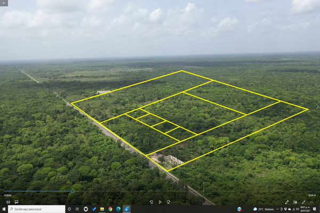Click the pencil edit icon
Viewport: 320px width, 213px height.
[x=286, y=202]
